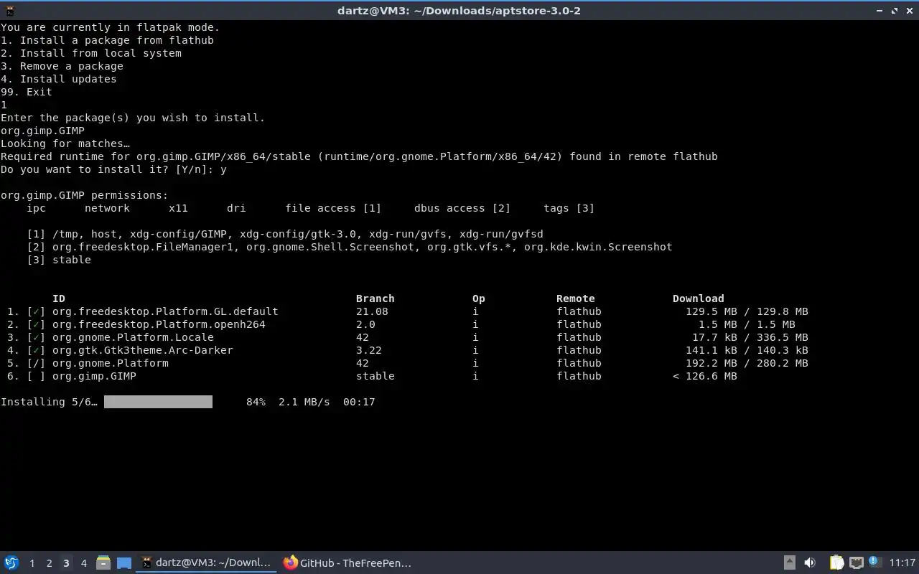Screen dimensions: 919x574
Task: Click the '129.5 MB / 129.8 MB' download value
Action: [x=747, y=311]
